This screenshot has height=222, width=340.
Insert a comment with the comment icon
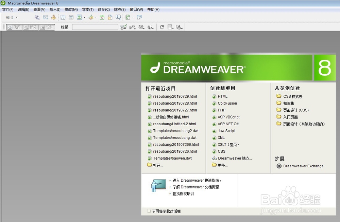pos(118,17)
